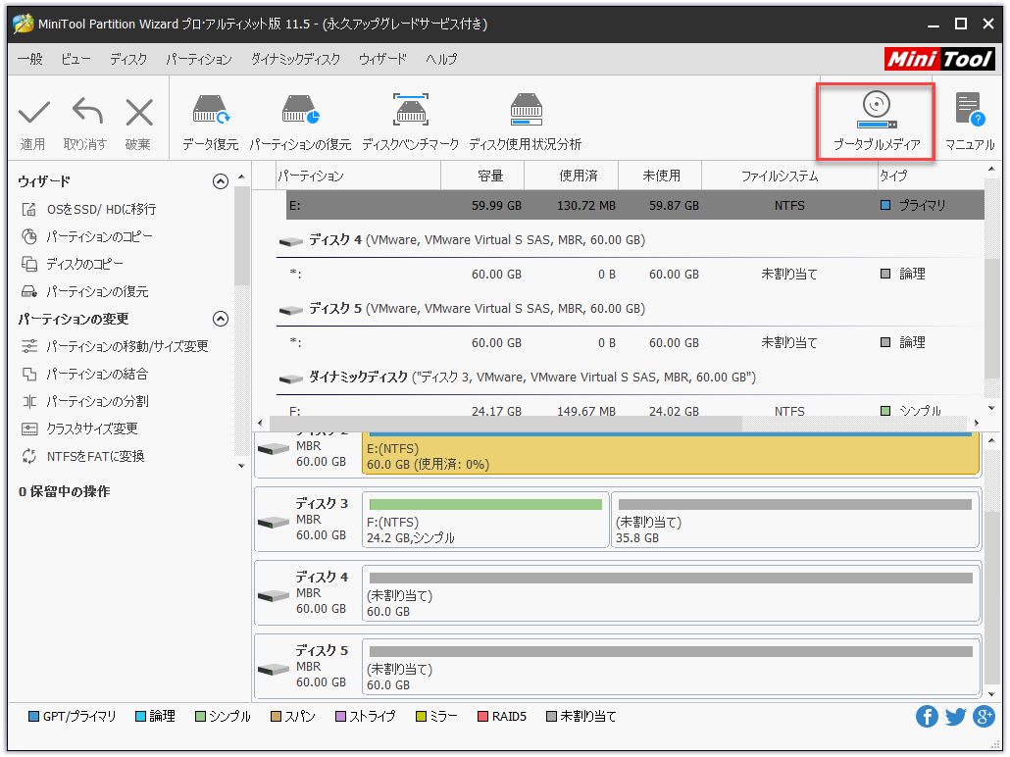
Task: Sort by ファイルシステム column header
Action: point(789,176)
